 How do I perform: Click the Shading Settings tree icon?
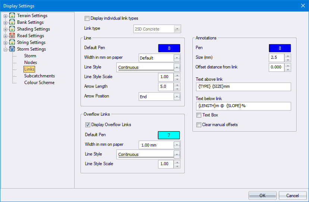click(12, 29)
